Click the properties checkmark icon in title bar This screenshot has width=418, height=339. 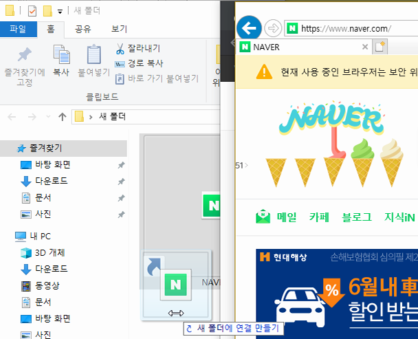[32, 11]
